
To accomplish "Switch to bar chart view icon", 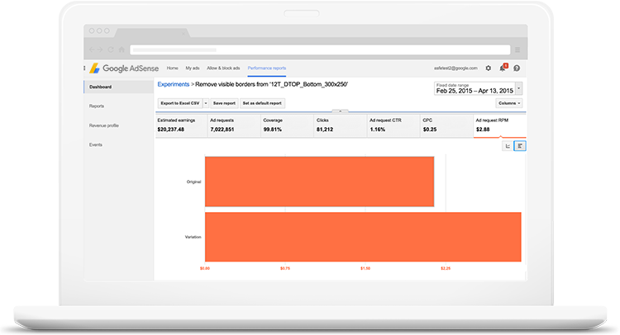I will click(x=520, y=146).
